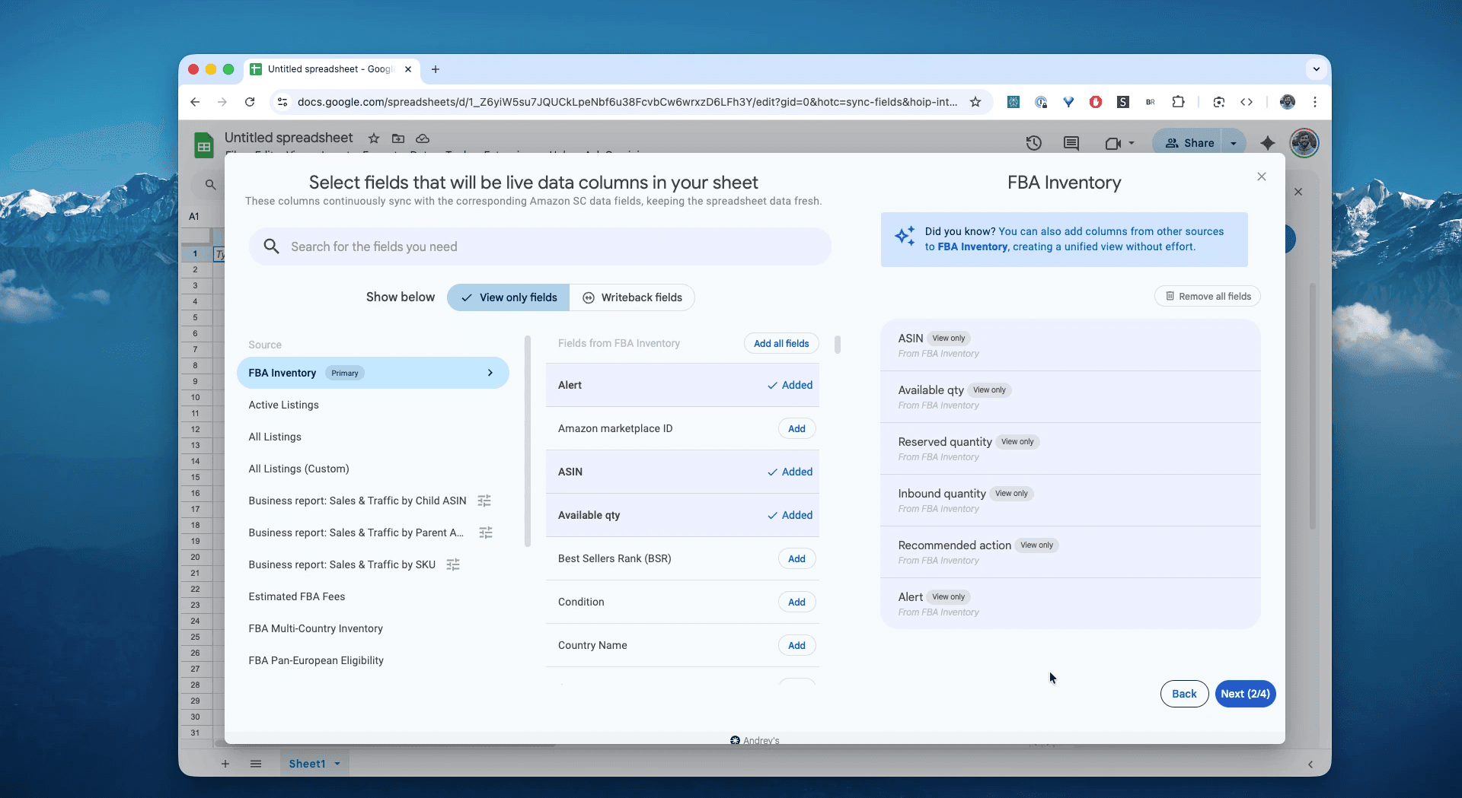
Task: Select Writeback fields toggle
Action: tap(632, 297)
